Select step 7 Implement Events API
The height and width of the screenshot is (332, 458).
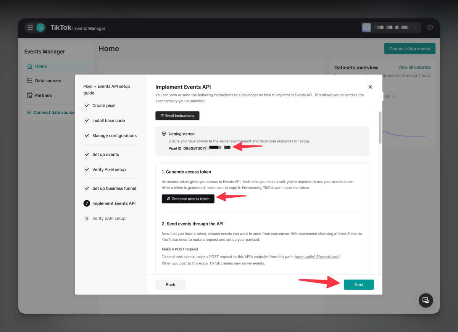pos(110,203)
